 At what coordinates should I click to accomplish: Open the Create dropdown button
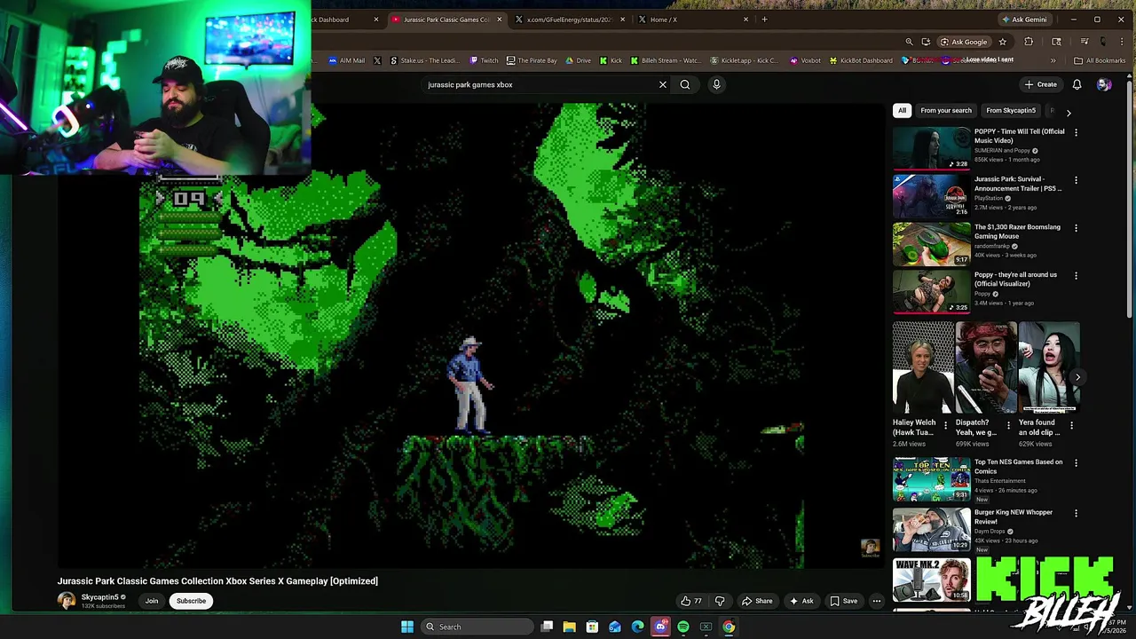(x=1041, y=84)
